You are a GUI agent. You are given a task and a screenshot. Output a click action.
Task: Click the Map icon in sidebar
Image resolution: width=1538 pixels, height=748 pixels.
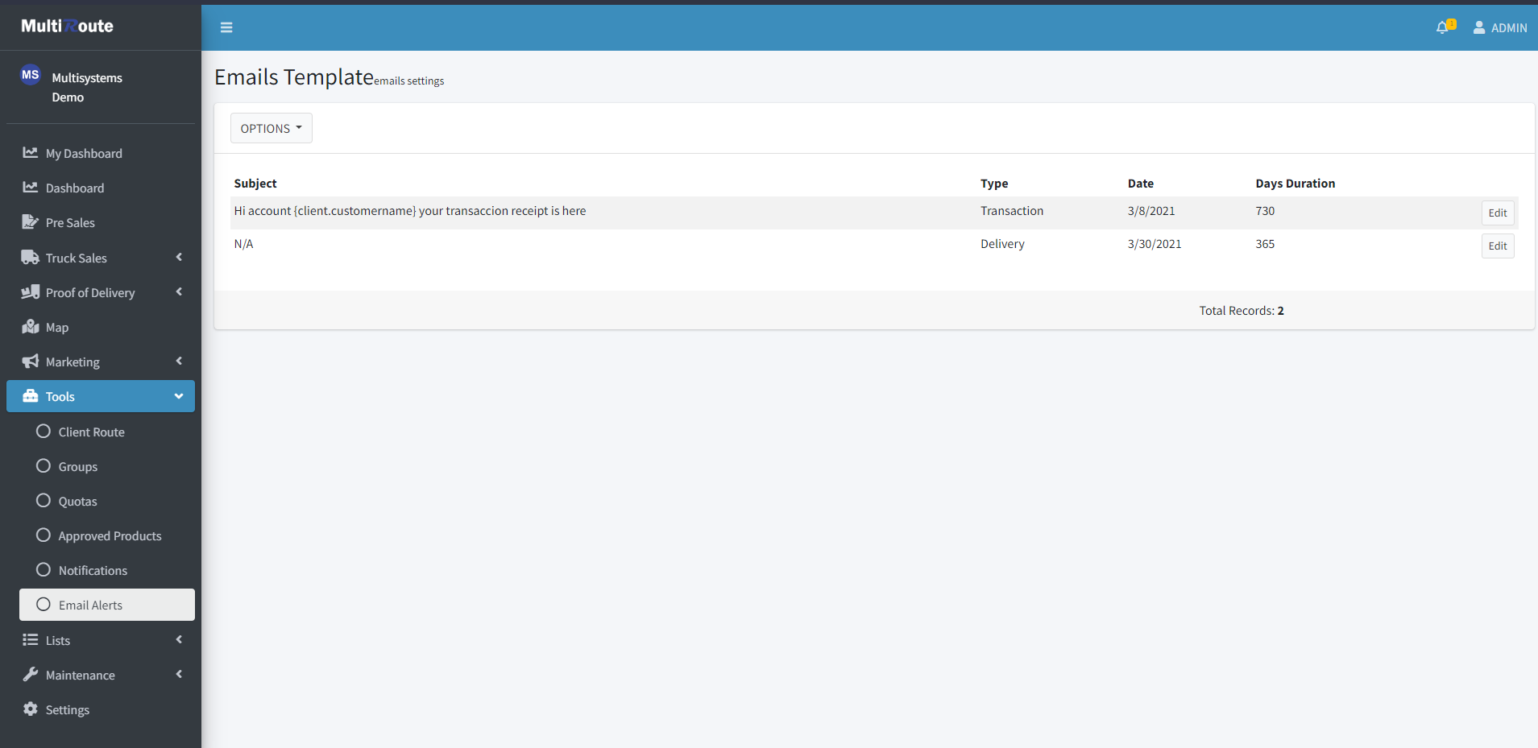point(31,327)
